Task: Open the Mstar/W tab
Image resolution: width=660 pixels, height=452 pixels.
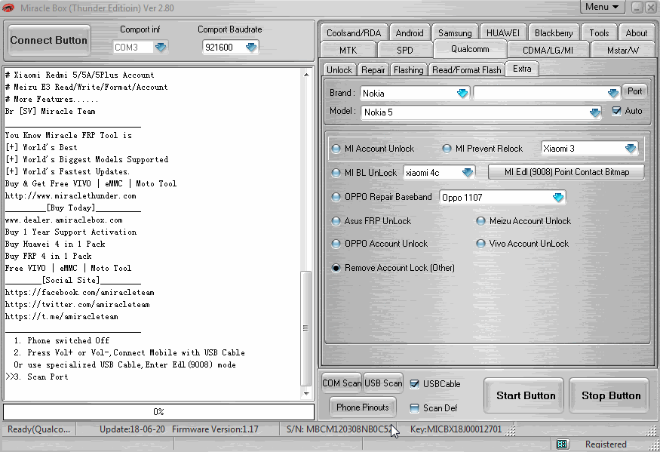Action: [623, 50]
